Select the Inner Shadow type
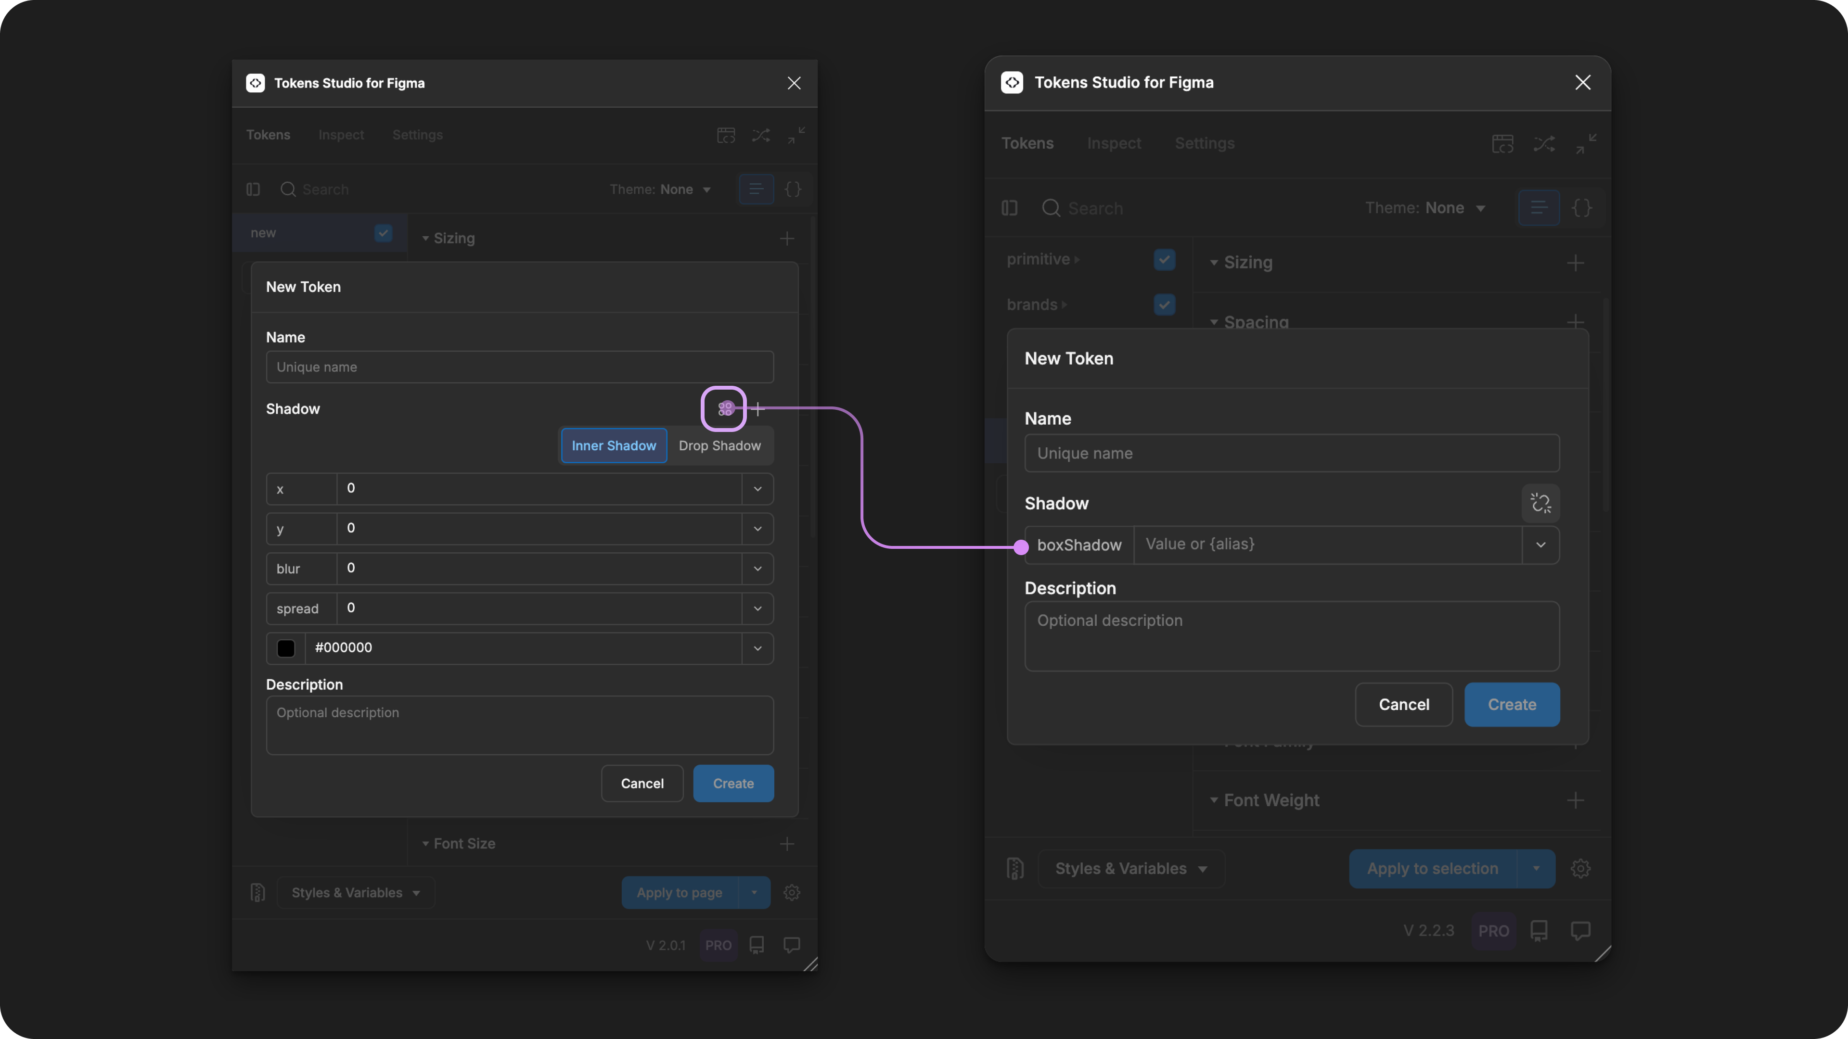Viewport: 1848px width, 1039px height. pos(614,445)
